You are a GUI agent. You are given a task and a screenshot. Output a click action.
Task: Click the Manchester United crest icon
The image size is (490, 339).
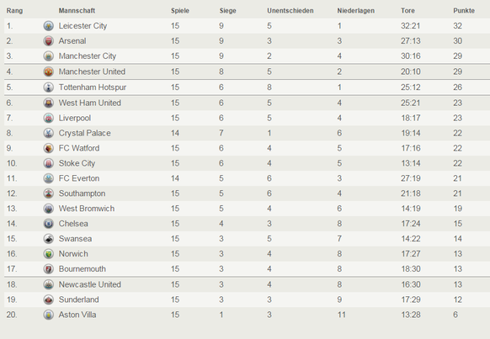click(x=49, y=72)
